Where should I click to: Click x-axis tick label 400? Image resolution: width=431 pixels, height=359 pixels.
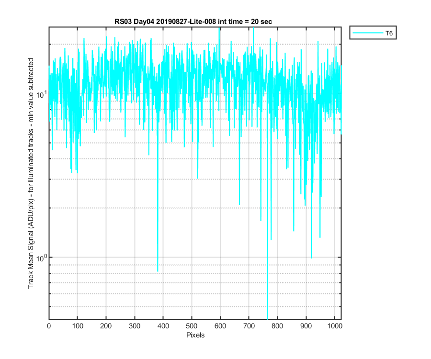click(163, 326)
